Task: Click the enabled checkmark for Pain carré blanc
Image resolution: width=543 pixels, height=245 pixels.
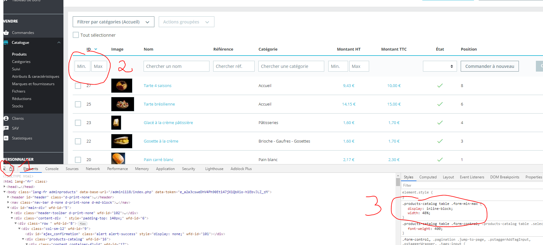Action: click(440, 160)
